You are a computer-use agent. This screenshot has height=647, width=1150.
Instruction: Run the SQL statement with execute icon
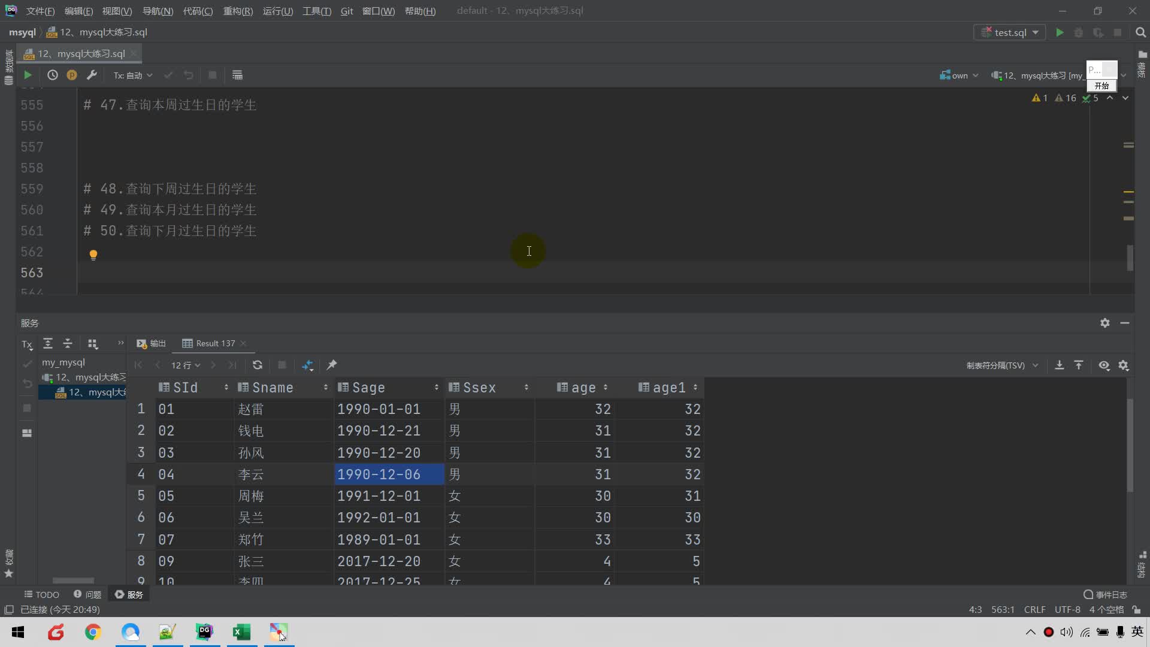pyautogui.click(x=28, y=75)
